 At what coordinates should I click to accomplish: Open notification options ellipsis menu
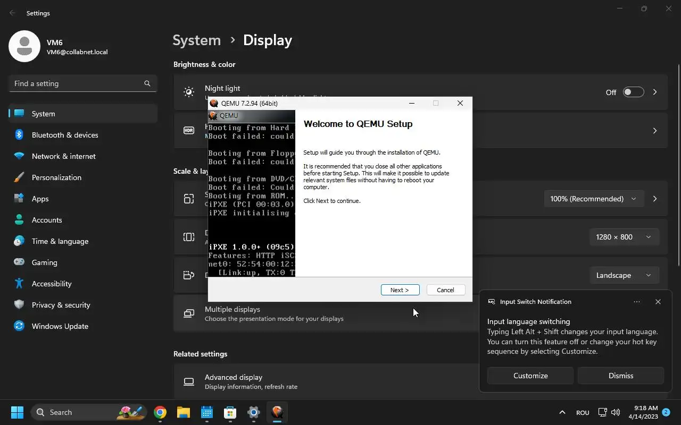click(637, 302)
